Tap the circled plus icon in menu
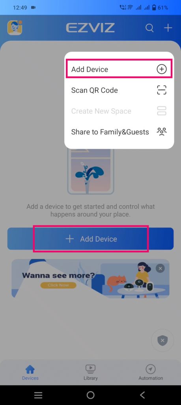 click(x=162, y=69)
